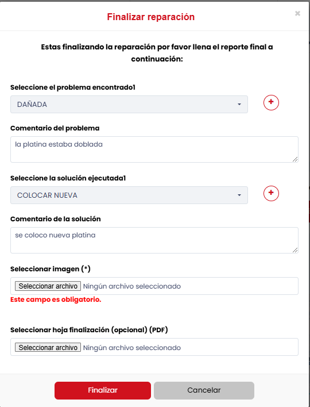310x407 pixels.
Task: Grab the resize handle of solution comment box
Action: (x=295, y=250)
